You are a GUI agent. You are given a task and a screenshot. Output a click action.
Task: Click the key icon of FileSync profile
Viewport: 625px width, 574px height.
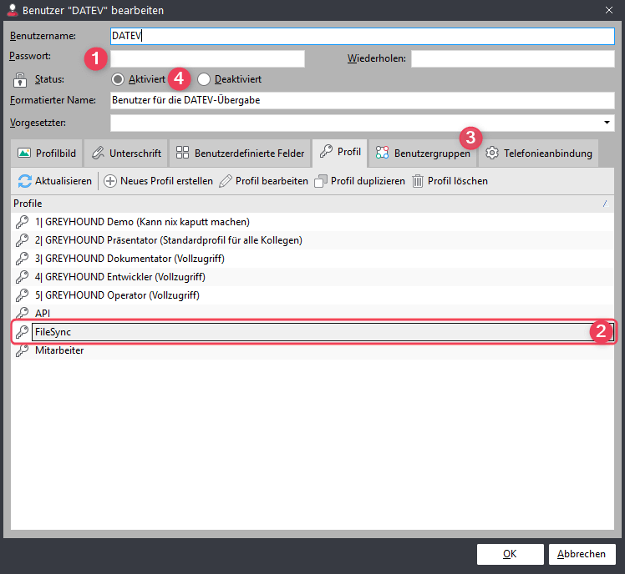[x=22, y=332]
